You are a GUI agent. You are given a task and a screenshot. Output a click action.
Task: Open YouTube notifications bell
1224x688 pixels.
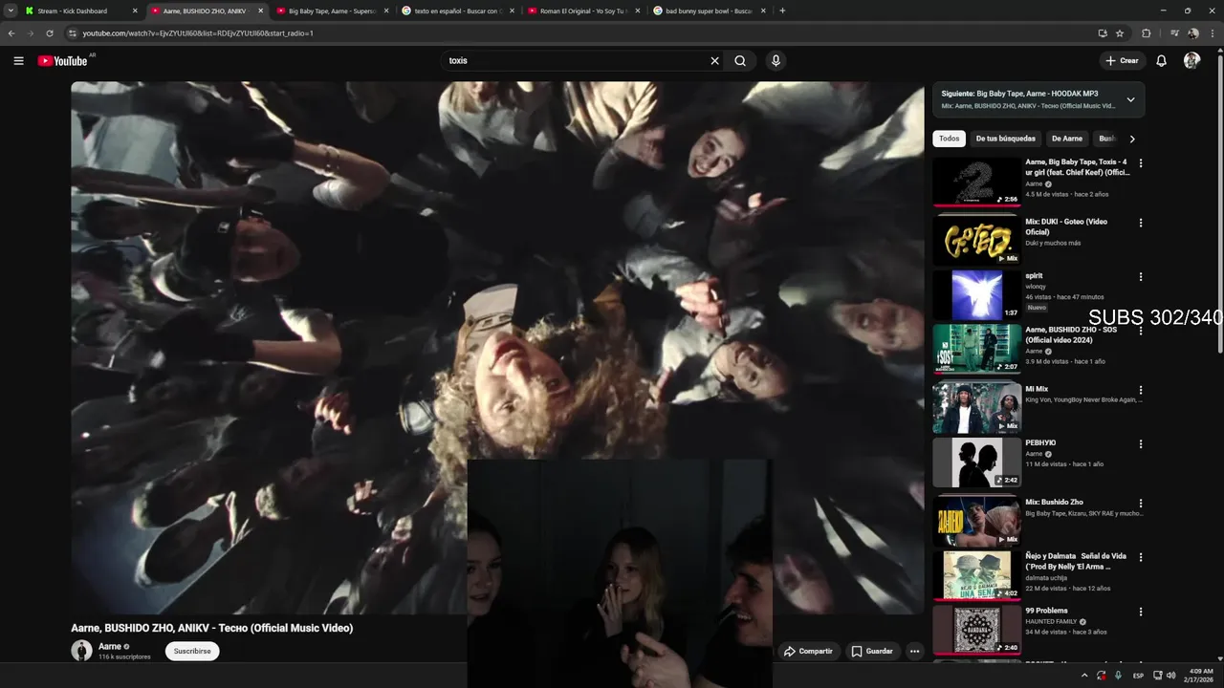1161,60
